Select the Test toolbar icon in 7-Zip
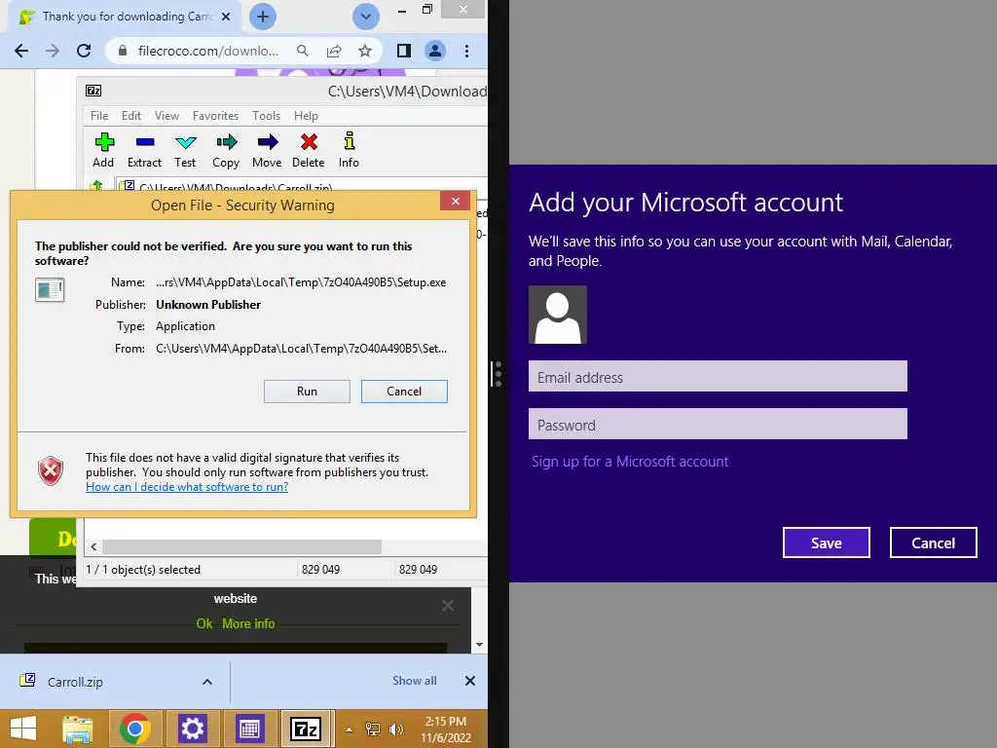997x748 pixels. (186, 142)
